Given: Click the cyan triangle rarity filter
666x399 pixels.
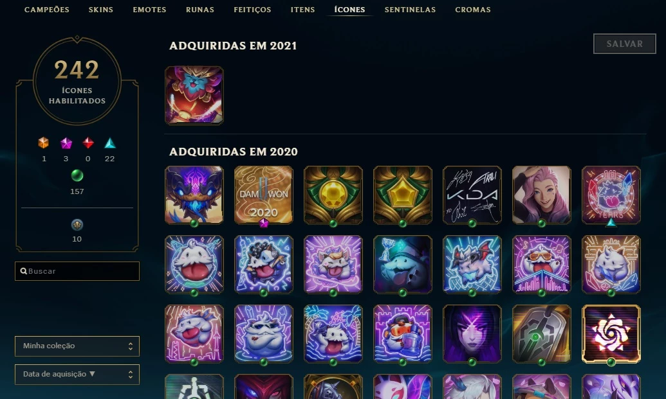Looking at the screenshot, I should (x=110, y=143).
